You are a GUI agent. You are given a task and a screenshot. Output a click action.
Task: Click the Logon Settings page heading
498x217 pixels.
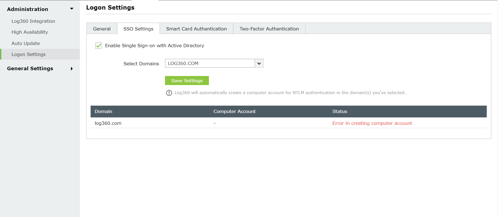pyautogui.click(x=110, y=7)
